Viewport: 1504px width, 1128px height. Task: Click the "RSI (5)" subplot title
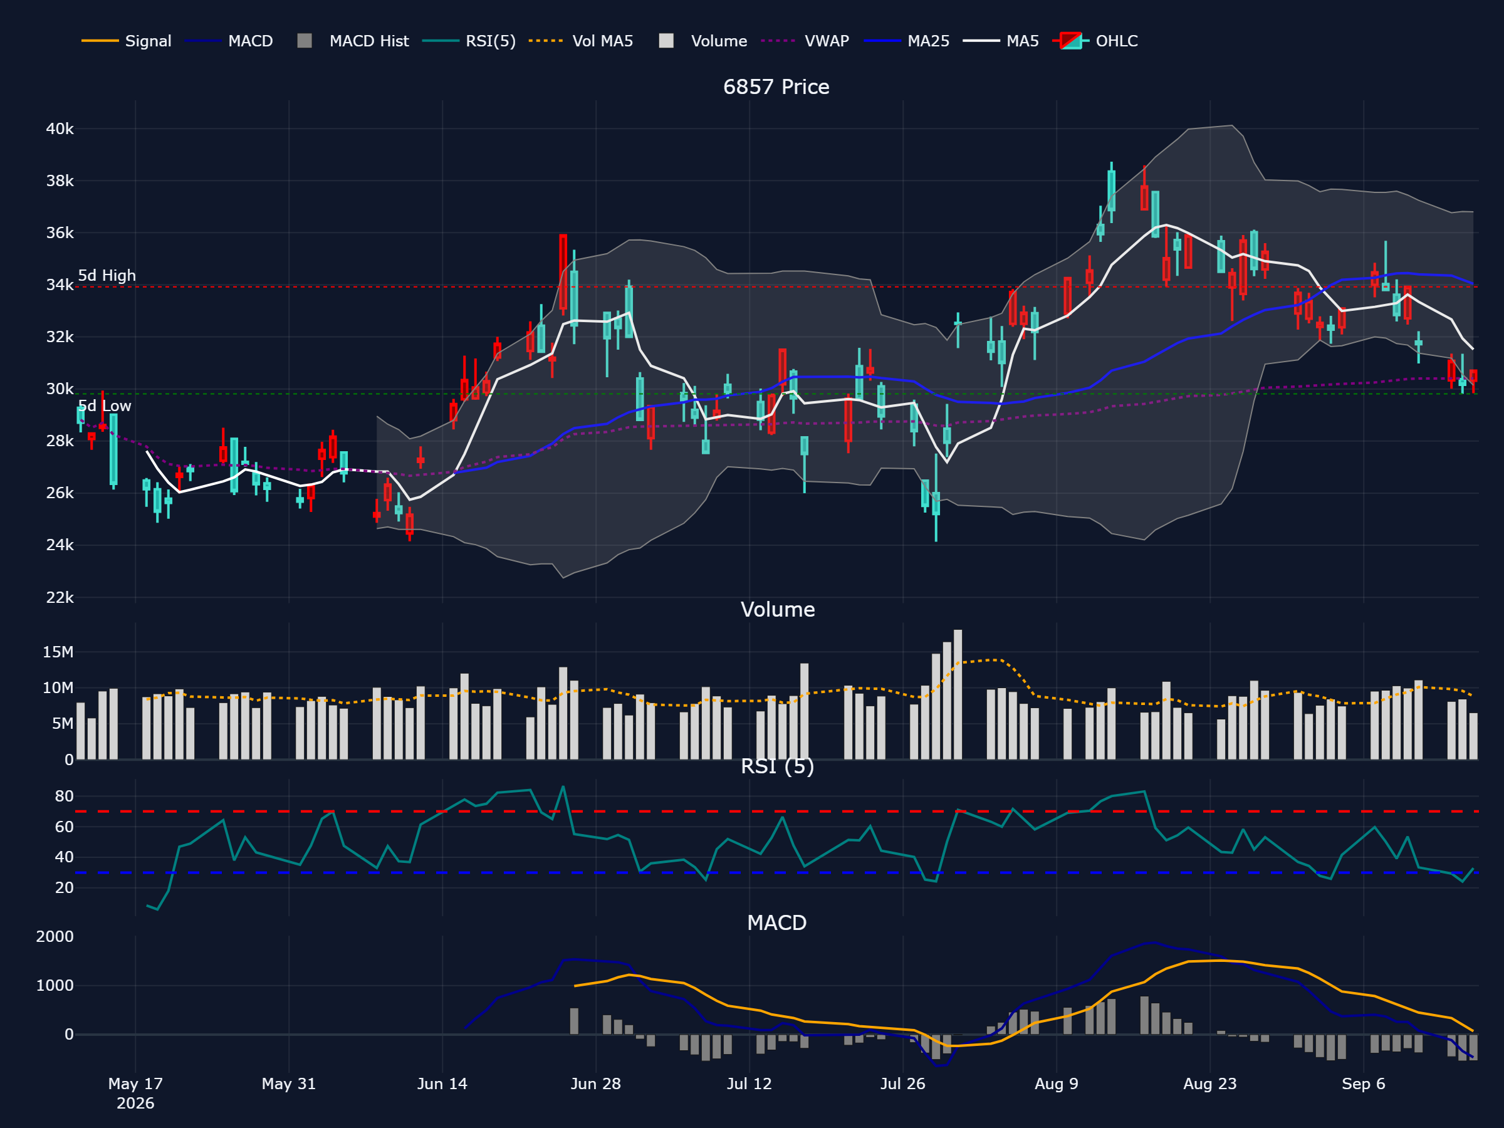(x=777, y=766)
